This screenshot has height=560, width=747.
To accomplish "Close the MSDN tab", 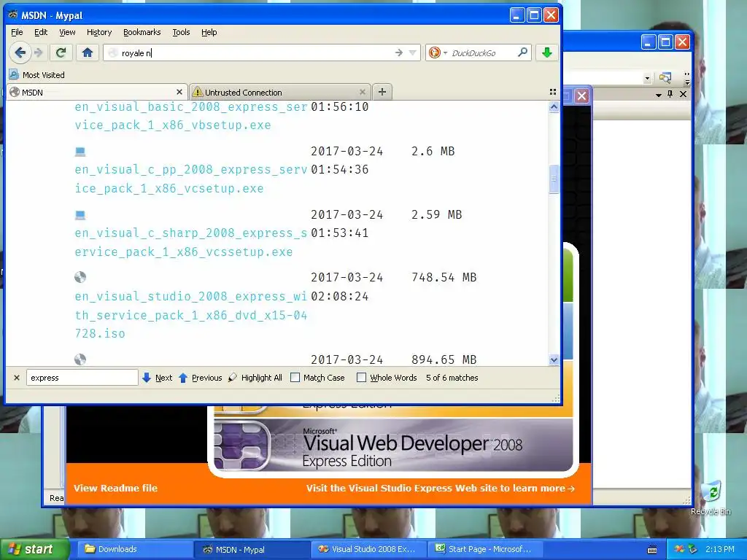I will click(179, 92).
